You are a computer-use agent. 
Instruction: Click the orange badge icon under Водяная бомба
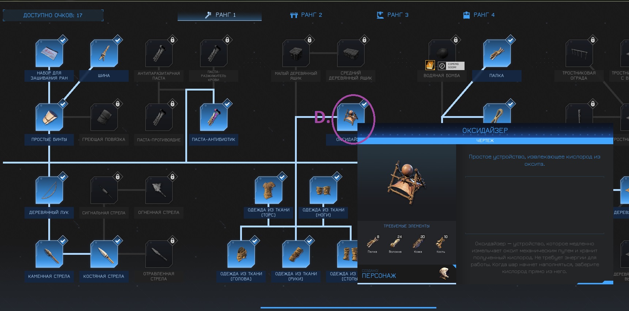(430, 65)
